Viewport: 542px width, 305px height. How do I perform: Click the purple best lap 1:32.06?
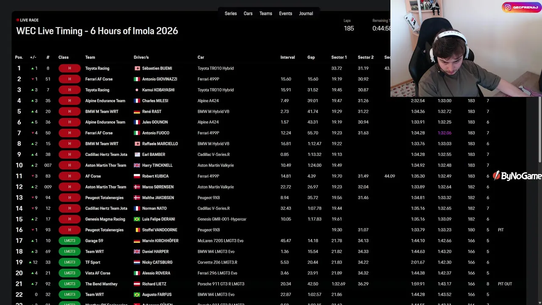click(x=445, y=133)
